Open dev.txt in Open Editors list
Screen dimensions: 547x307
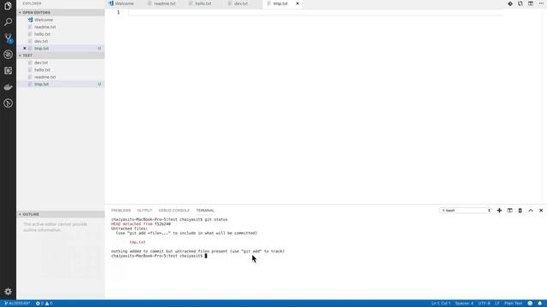coord(61,41)
